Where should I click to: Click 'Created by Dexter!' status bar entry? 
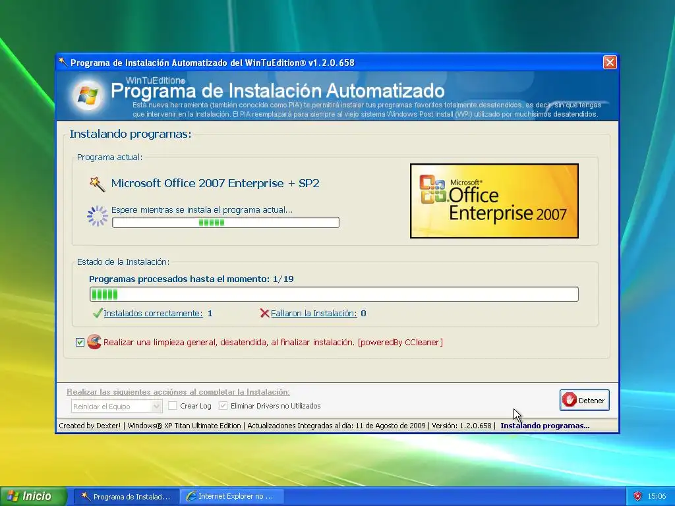pyautogui.click(x=90, y=426)
